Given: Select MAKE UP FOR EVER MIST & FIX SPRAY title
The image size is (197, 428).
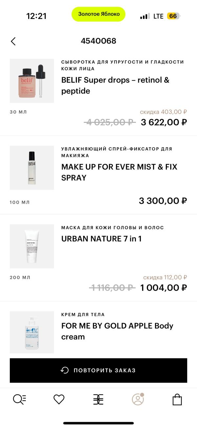Looking at the screenshot, I should coord(119,172).
